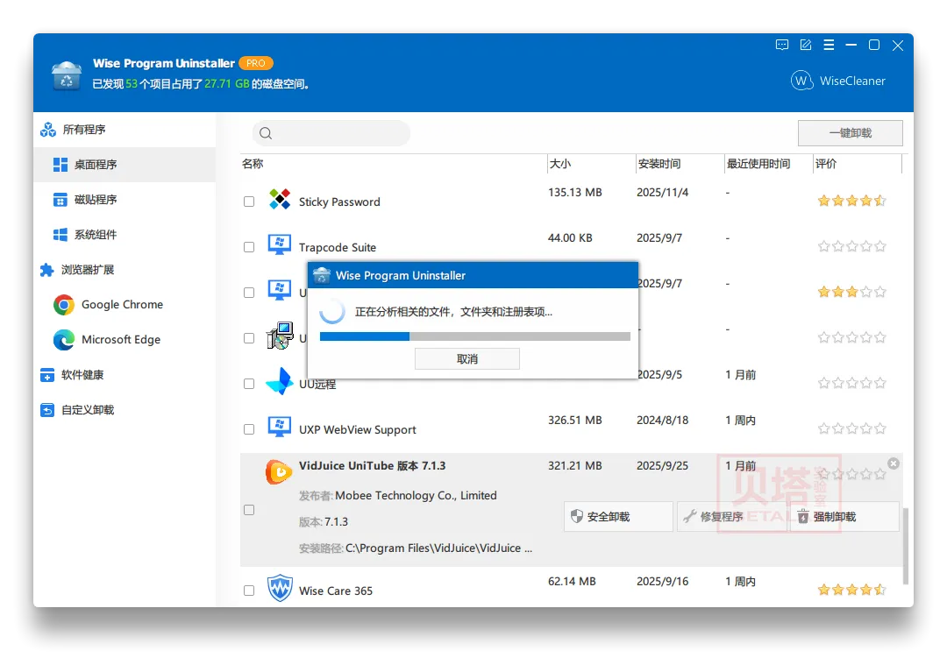Click the Wise Program Uninstaller app icon
The width and height of the screenshot is (947, 665).
tap(67, 76)
